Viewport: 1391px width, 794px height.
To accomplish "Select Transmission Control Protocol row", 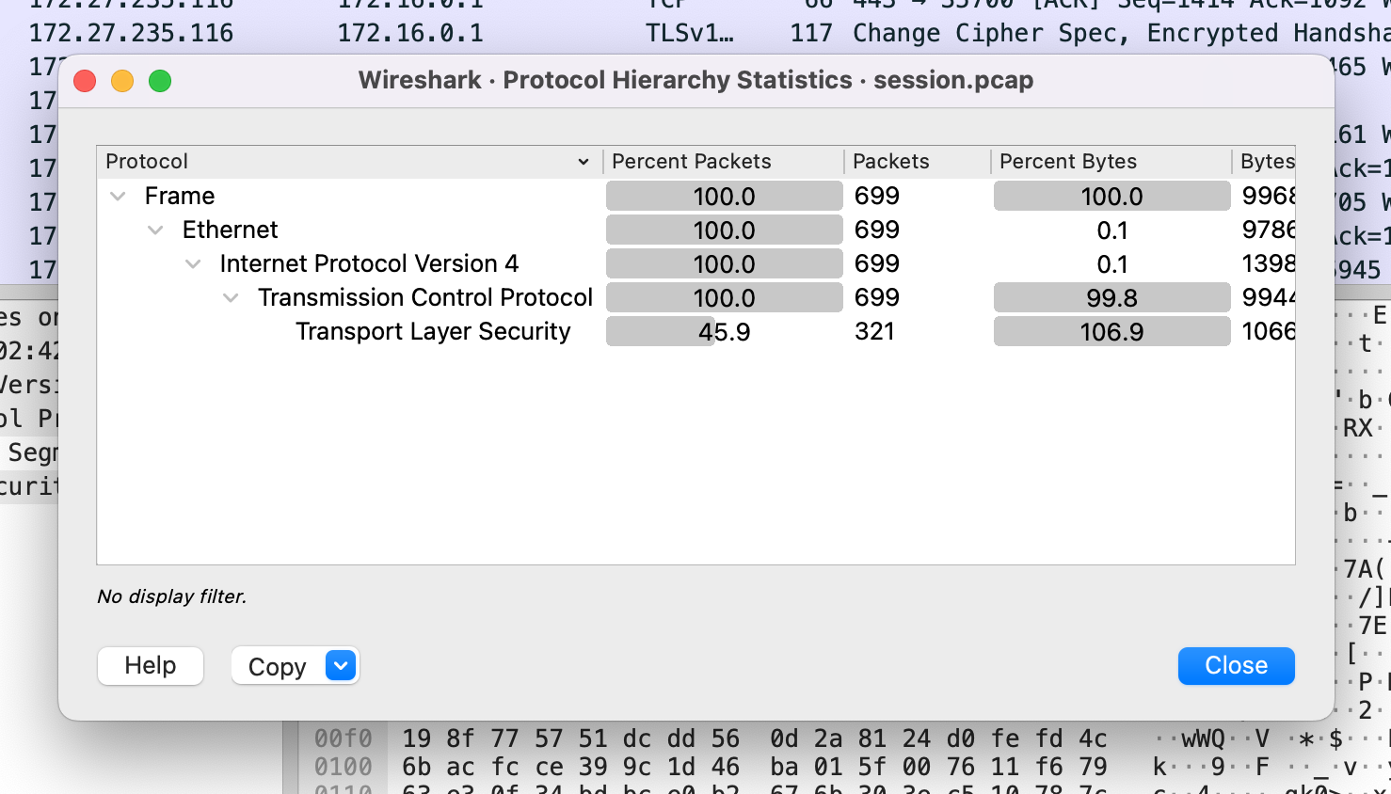I will pyautogui.click(x=695, y=297).
